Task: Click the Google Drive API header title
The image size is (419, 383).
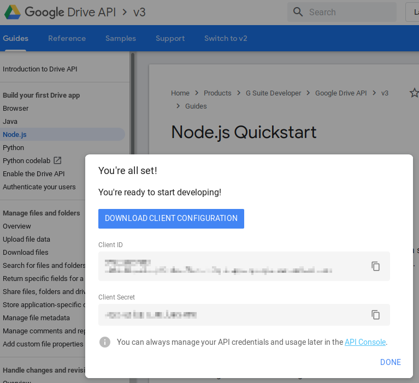Action: click(x=70, y=13)
